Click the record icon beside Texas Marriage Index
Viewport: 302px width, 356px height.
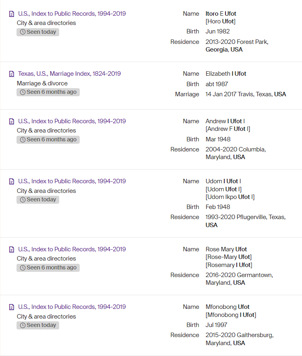11,74
